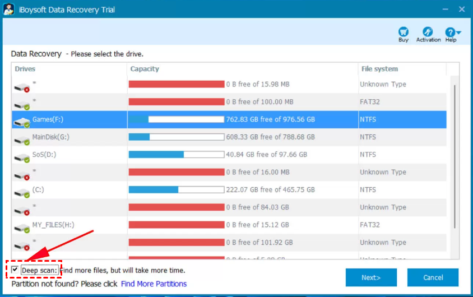Click '222.07 GB free of 465.75 GB' text

coord(271,189)
